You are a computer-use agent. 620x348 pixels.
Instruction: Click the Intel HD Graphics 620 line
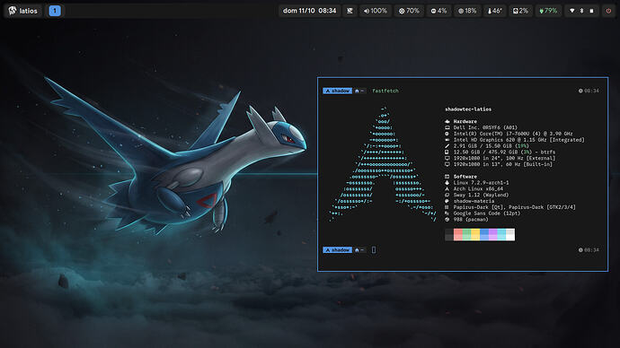pyautogui.click(x=518, y=140)
